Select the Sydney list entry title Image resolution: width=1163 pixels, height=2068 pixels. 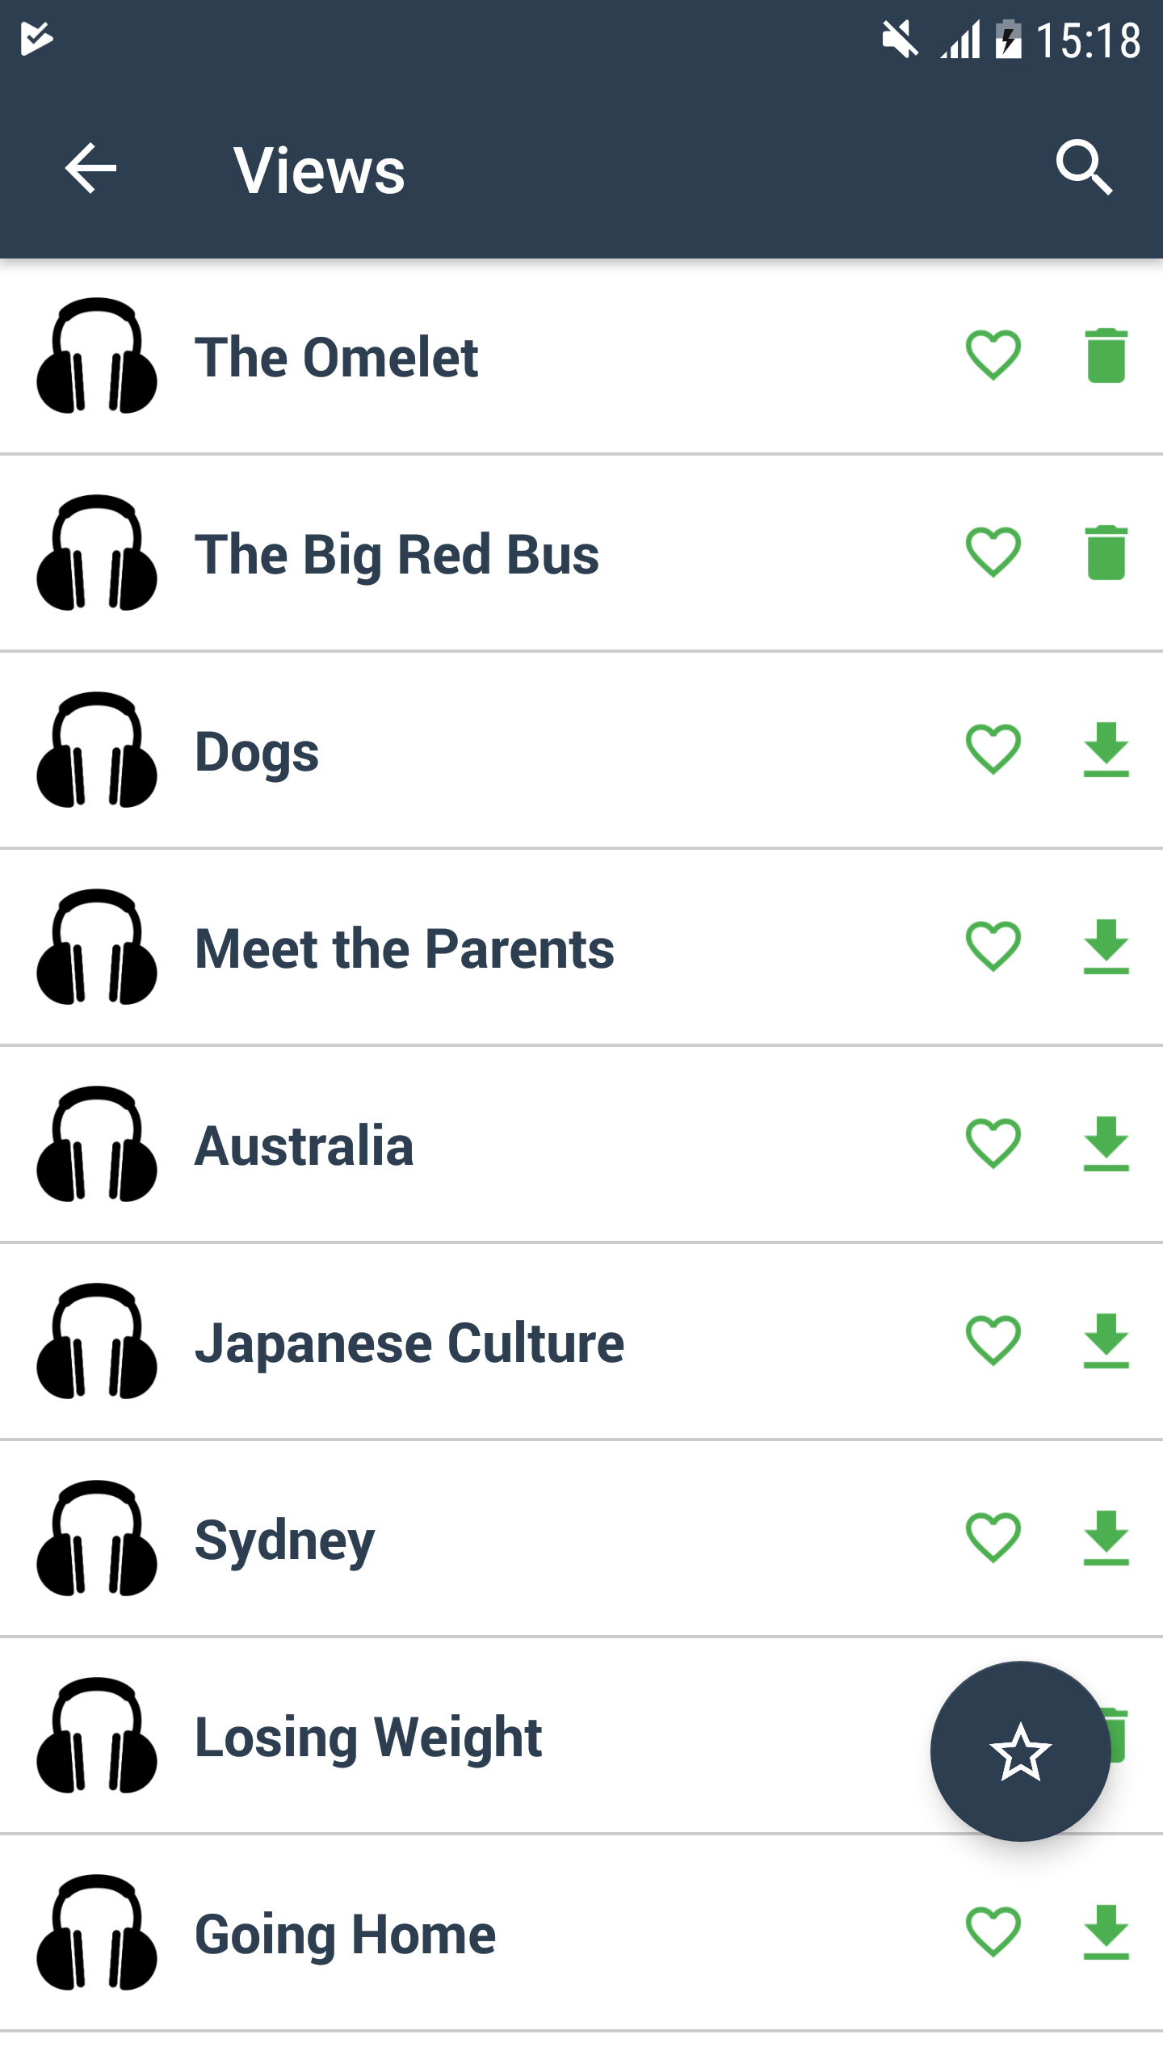[284, 1540]
